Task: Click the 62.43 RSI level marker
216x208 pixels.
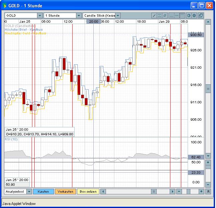Action: click(x=196, y=157)
